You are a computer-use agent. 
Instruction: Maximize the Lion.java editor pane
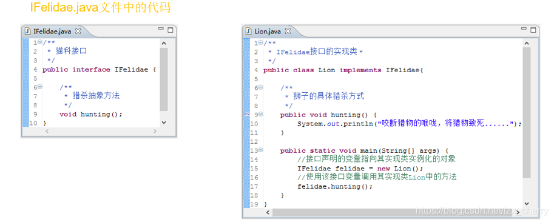point(533,30)
